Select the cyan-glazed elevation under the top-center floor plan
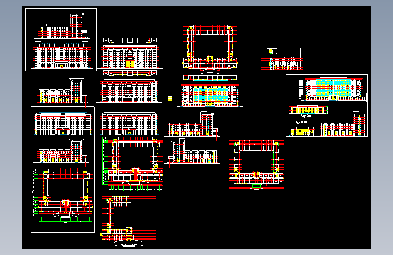This screenshot has height=255, width=393. coord(210,95)
